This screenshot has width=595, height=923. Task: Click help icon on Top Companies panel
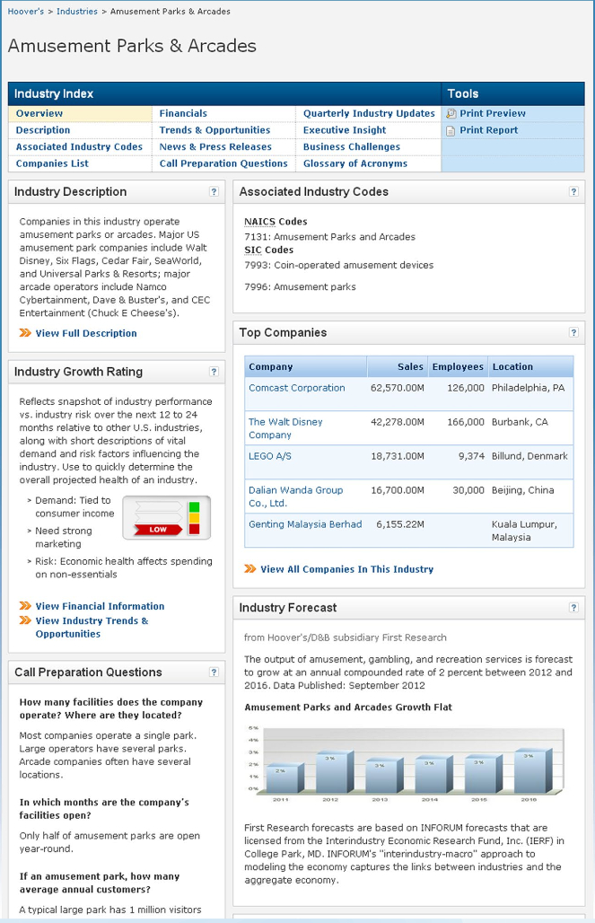click(x=573, y=333)
